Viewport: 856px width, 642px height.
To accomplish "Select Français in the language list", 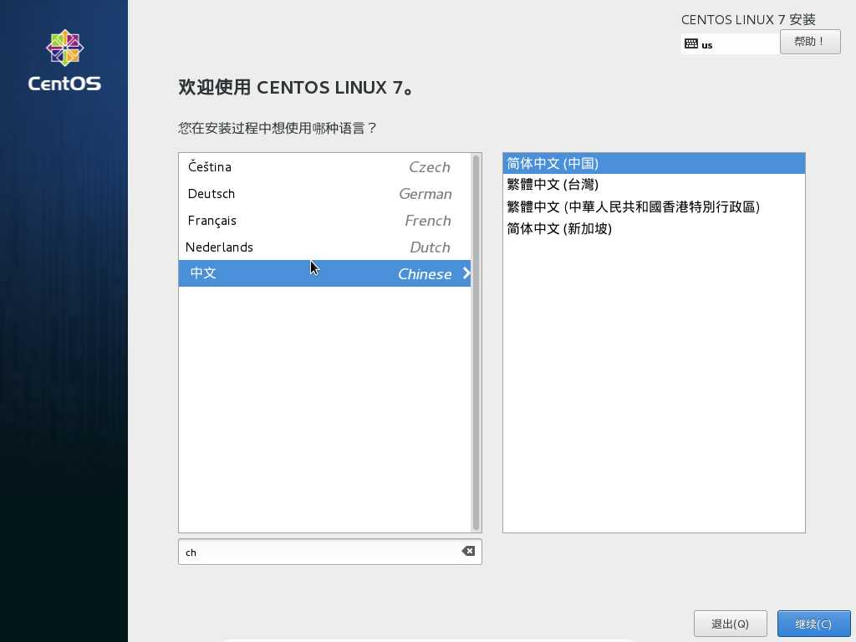I will (x=325, y=220).
